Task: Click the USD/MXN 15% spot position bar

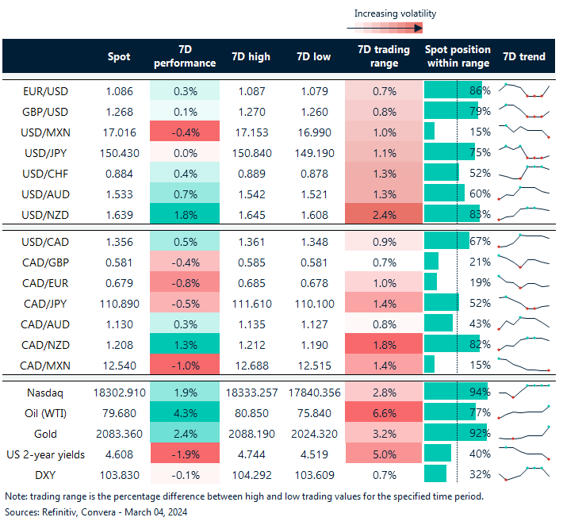Action: [x=430, y=132]
